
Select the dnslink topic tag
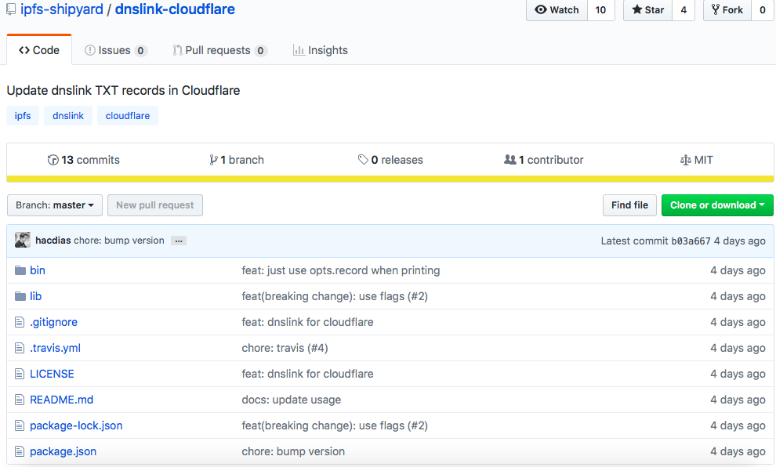[x=68, y=116]
